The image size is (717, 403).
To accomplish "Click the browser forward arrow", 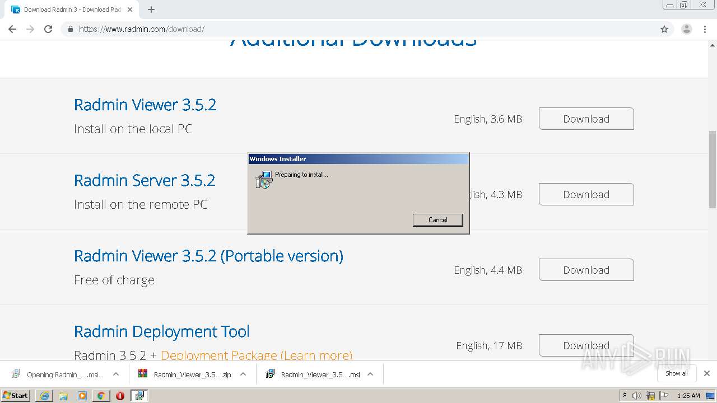I will point(30,29).
